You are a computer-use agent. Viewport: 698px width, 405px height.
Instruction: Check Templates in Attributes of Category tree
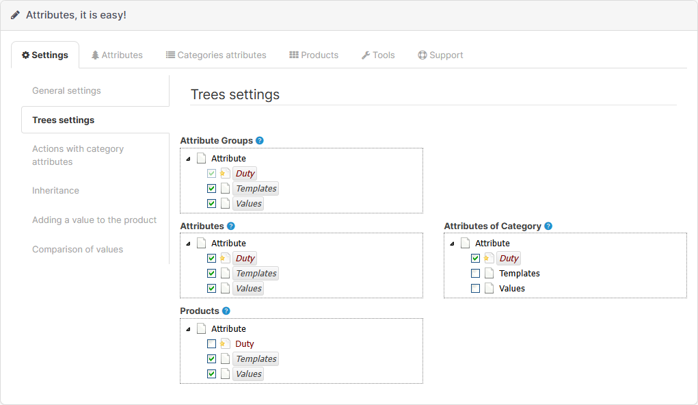click(475, 274)
